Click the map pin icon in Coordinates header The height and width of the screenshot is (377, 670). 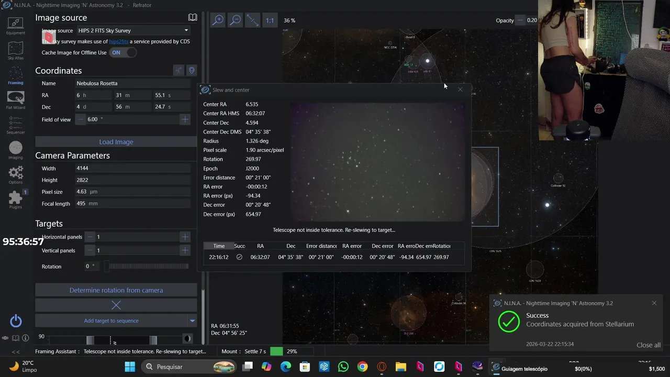pyautogui.click(x=192, y=70)
